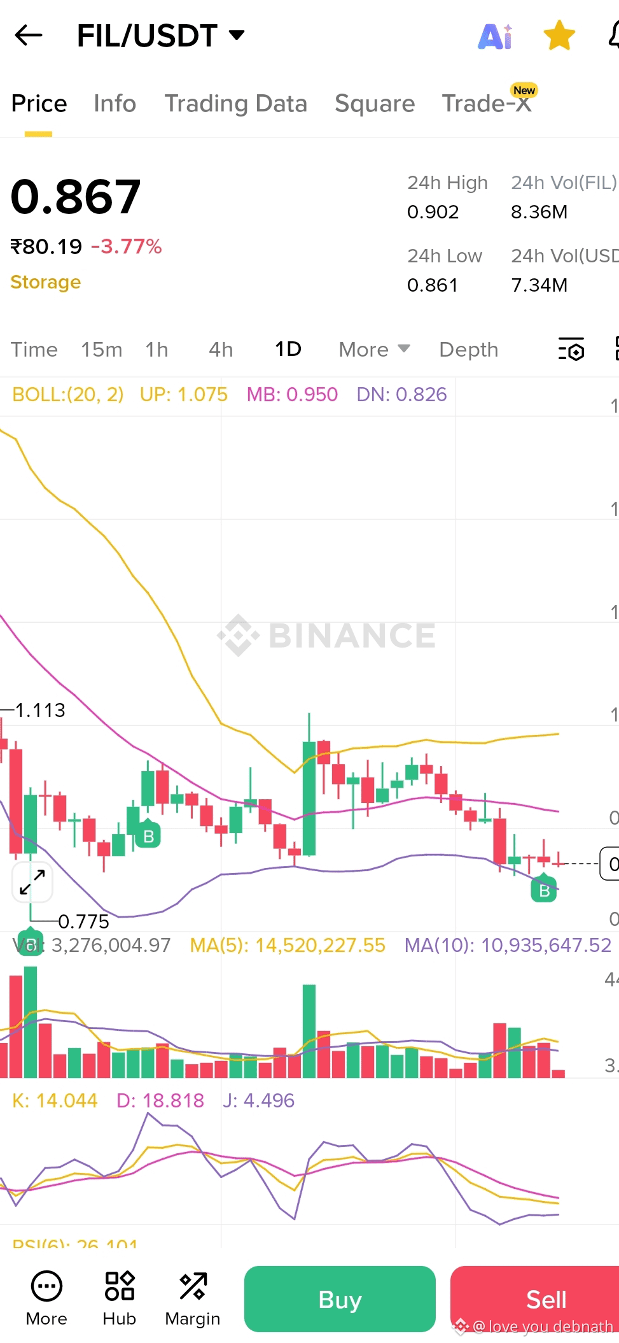Image resolution: width=619 pixels, height=1343 pixels.
Task: Tap the K: 14.044 KDJ indicator label
Action: click(x=55, y=1100)
